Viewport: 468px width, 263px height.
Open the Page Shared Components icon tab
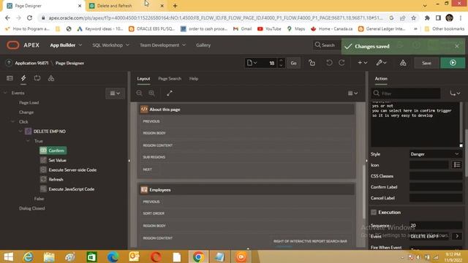coord(51,78)
